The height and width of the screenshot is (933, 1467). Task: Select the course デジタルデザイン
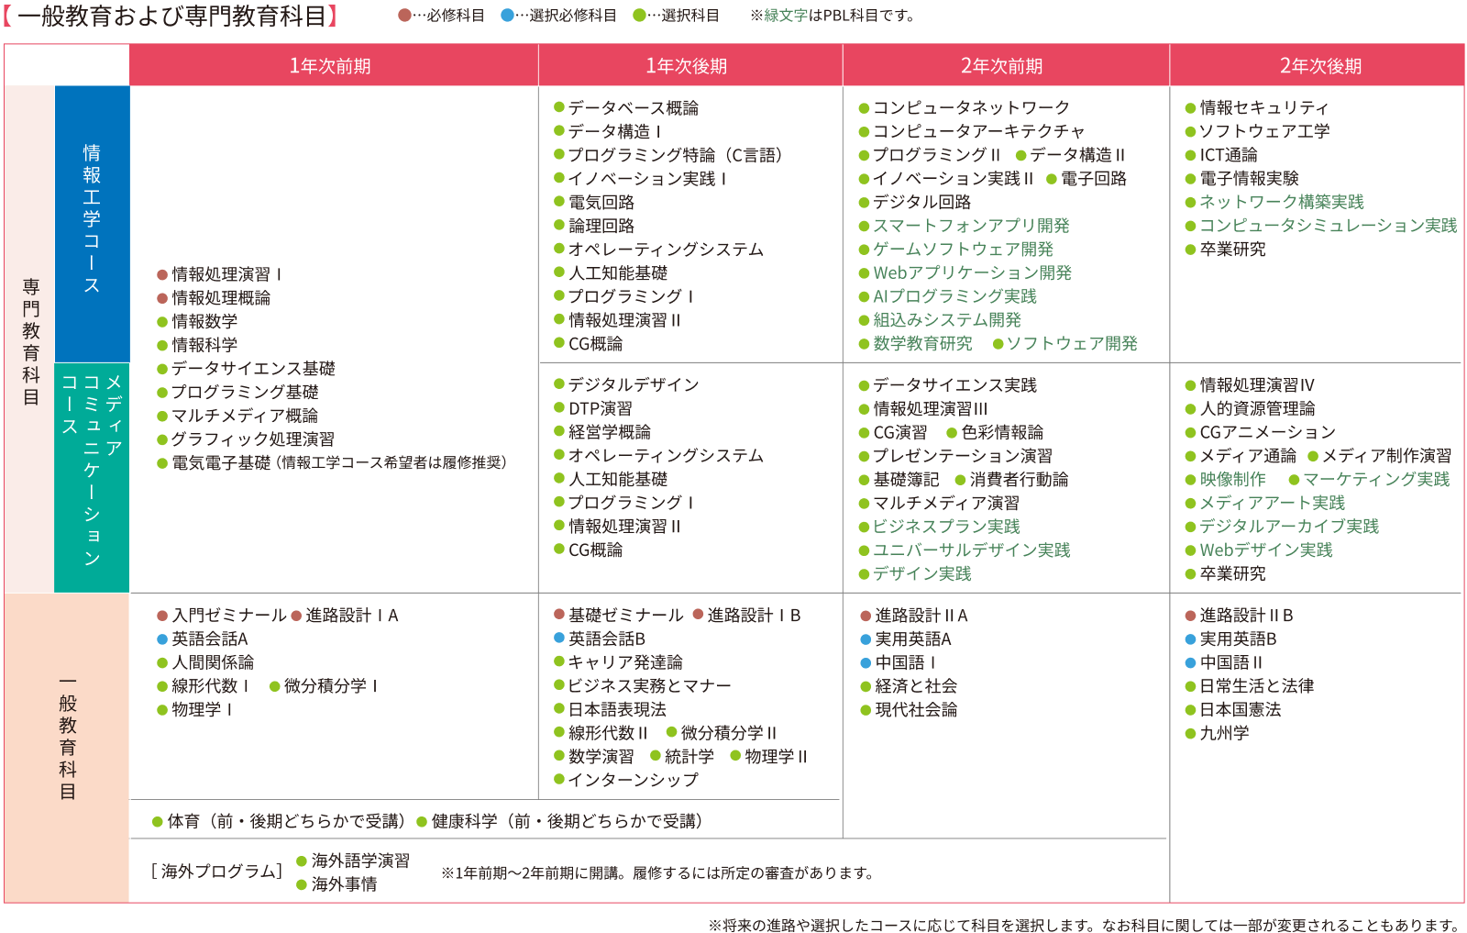coord(626,384)
